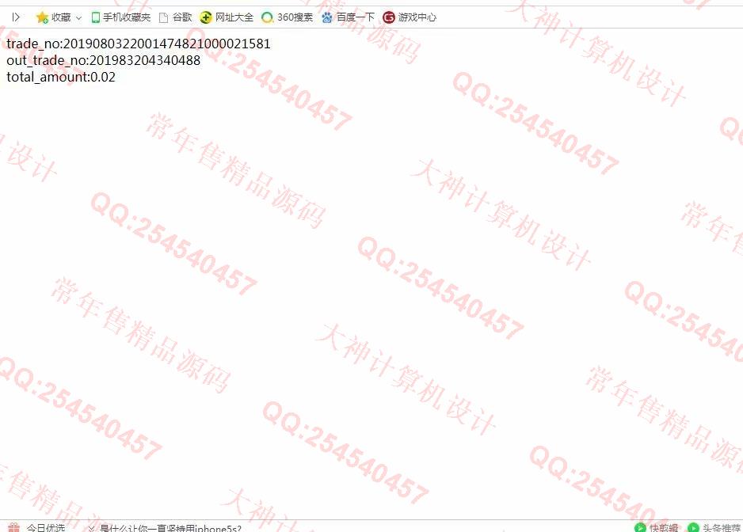Image resolution: width=743 pixels, height=532 pixels.
Task: Click the trade_no value line
Action: pos(139,44)
